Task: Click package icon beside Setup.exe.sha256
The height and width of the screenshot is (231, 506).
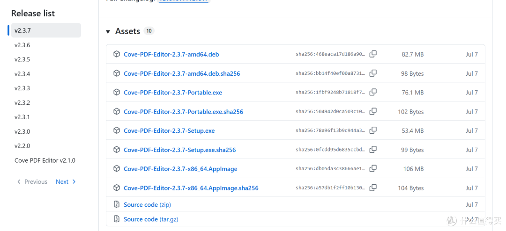Action: pyautogui.click(x=117, y=150)
